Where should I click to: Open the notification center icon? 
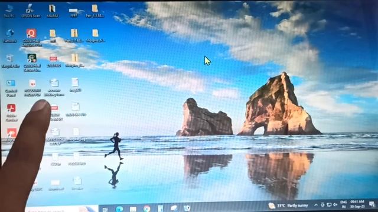click(x=372, y=204)
